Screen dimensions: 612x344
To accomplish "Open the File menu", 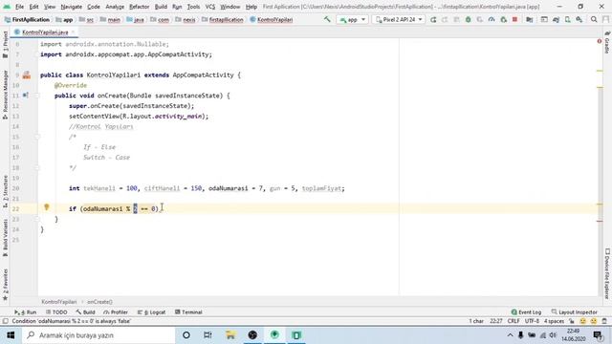I will [x=19, y=7].
